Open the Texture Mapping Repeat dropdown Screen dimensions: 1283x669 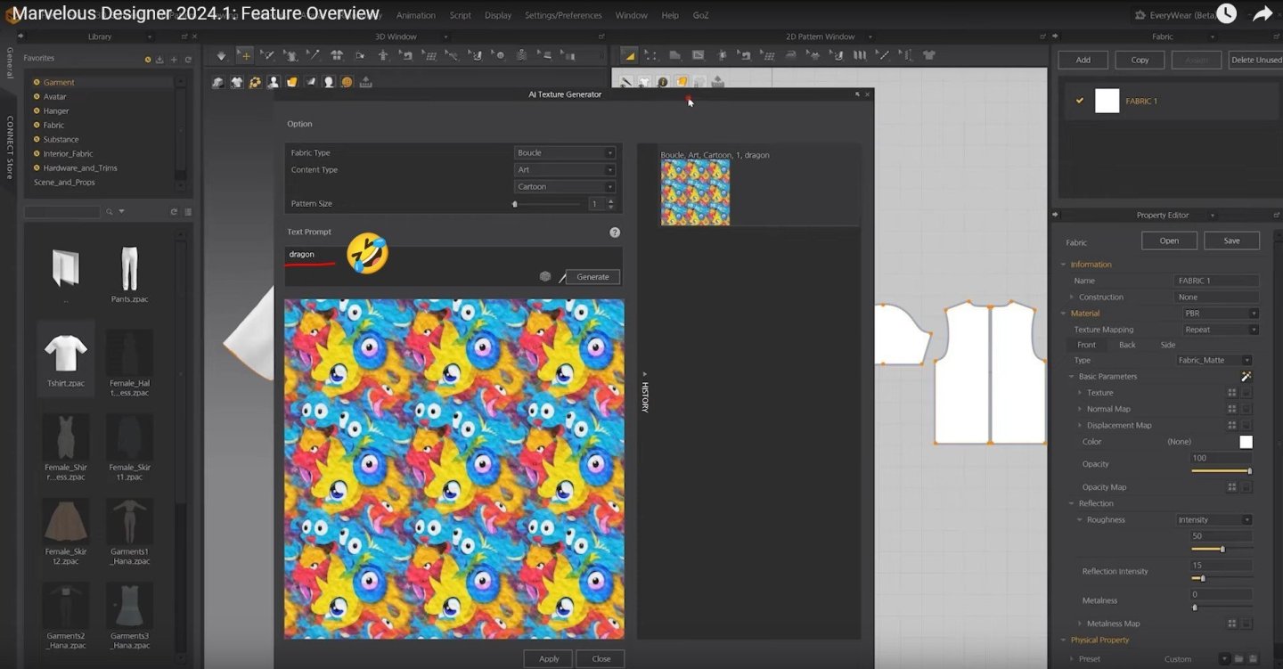pyautogui.click(x=1220, y=330)
